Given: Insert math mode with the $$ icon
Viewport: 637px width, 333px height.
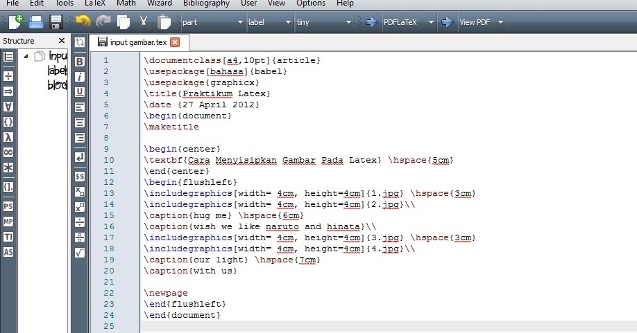Looking at the screenshot, I should [80, 177].
